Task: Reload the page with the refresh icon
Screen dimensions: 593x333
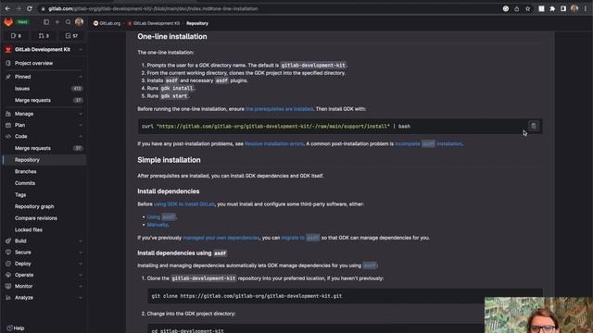Action: [30, 8]
